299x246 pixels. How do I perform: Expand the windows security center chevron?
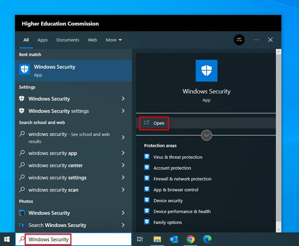123,165
